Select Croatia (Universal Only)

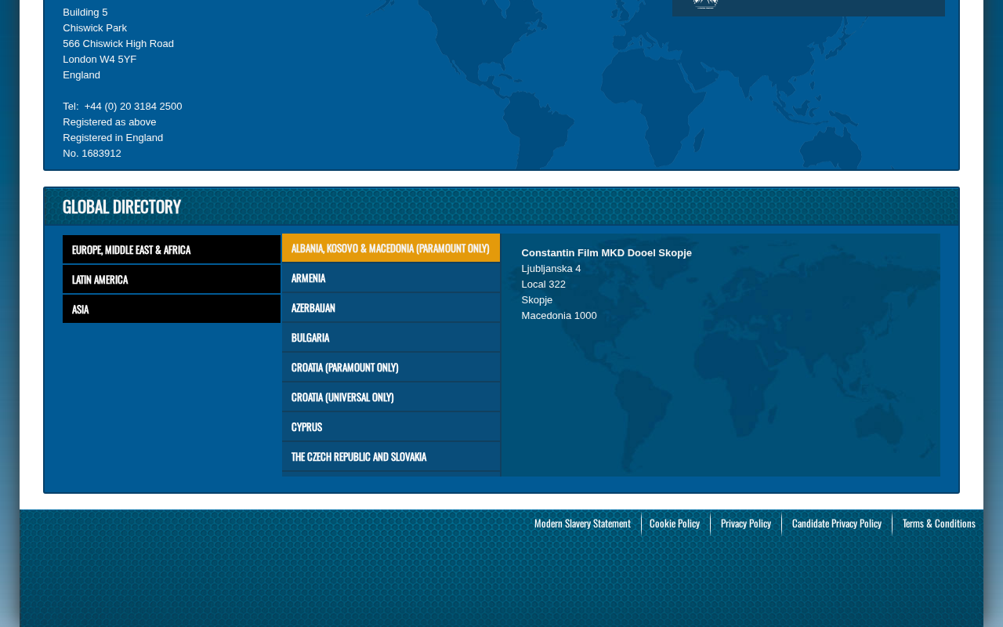(391, 397)
